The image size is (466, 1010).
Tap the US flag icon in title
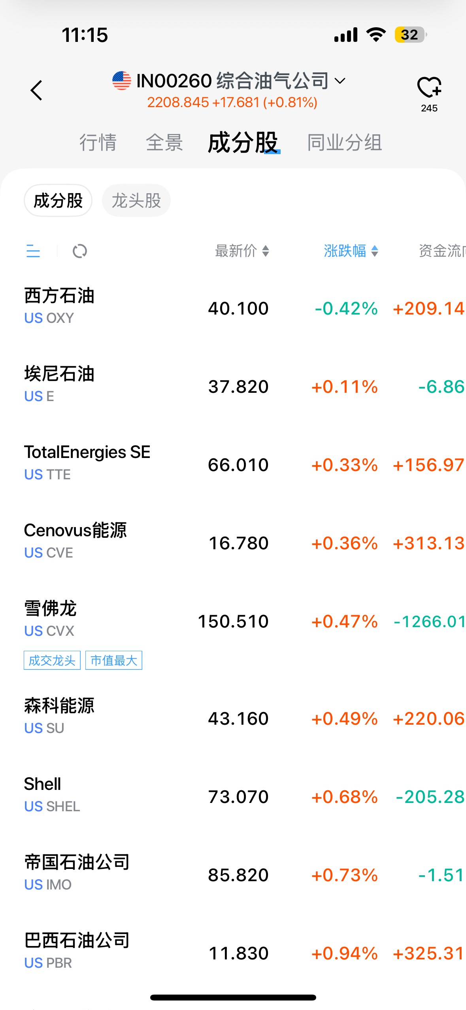pos(121,81)
